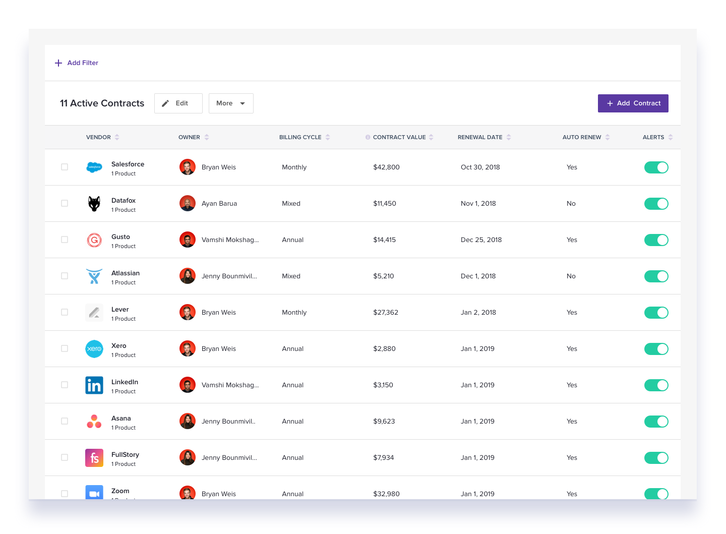Viewport: 726px width, 534px height.
Task: Select the Salesforce row checkbox
Action: point(65,167)
